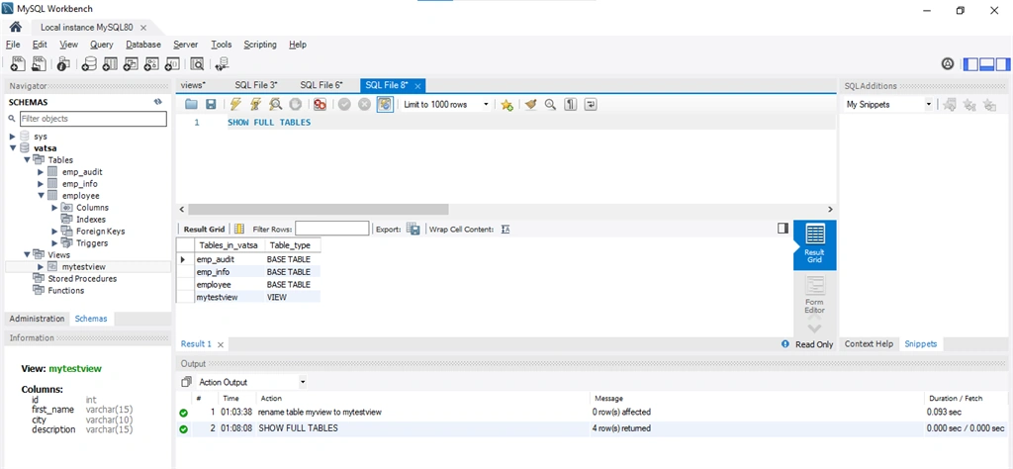Open the Query menu

[102, 45]
